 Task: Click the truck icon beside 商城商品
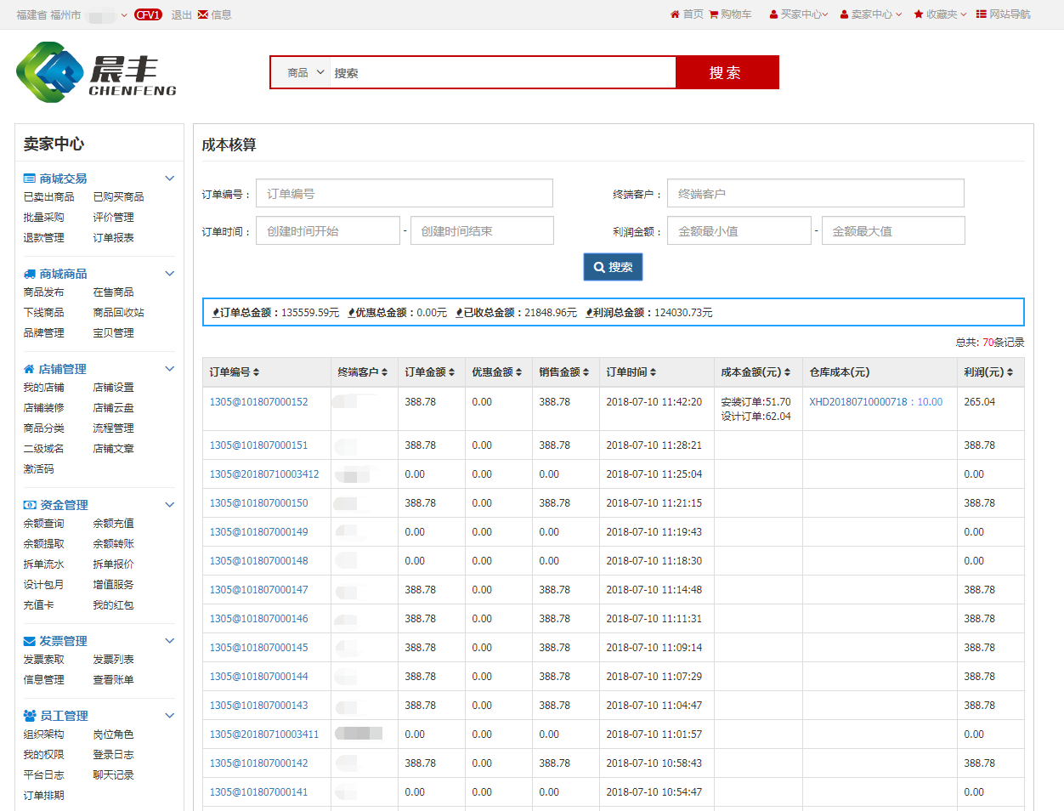tap(30, 274)
